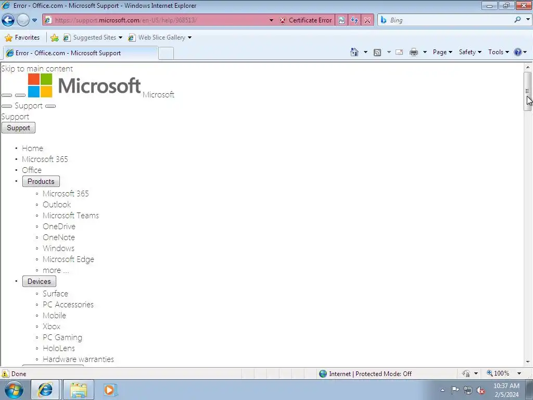Viewport: 533px width, 400px height.
Task: Toggle the Compatibility View icon
Action: click(341, 20)
